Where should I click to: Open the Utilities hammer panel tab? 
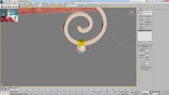(151, 9)
